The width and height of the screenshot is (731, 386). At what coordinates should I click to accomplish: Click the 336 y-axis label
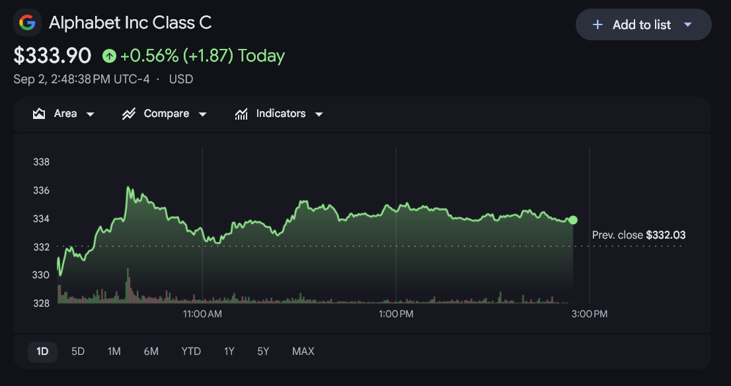41,190
